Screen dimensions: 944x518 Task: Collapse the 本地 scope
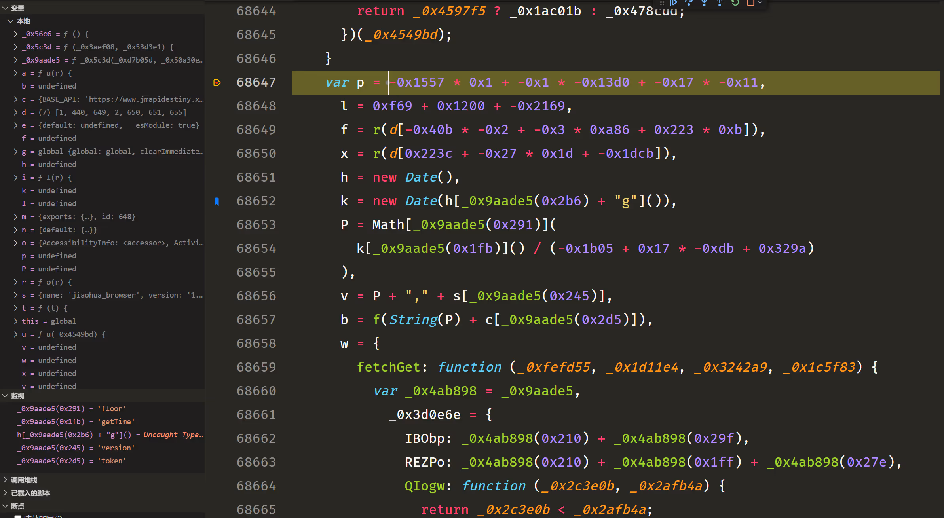pyautogui.click(x=11, y=21)
